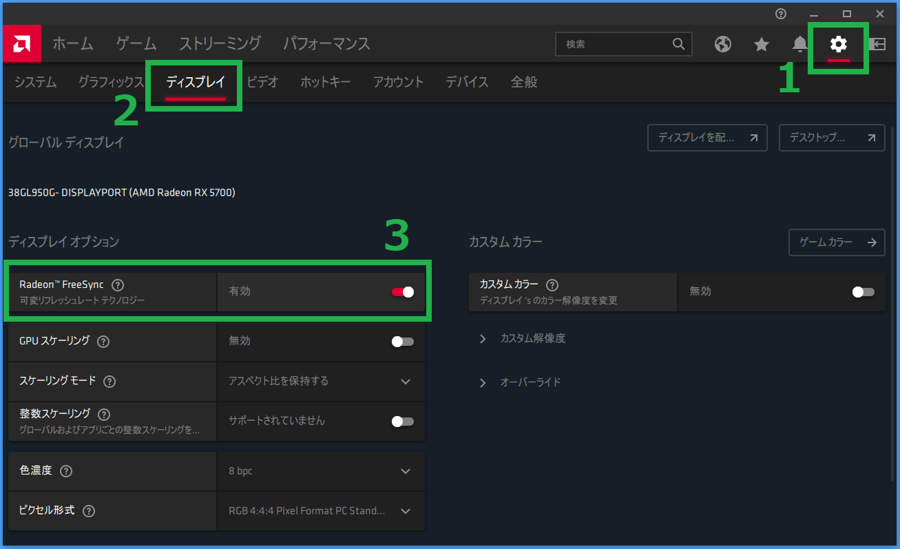Switch to the ディスプレイ sub-tab
The width and height of the screenshot is (900, 549).
pos(196,82)
